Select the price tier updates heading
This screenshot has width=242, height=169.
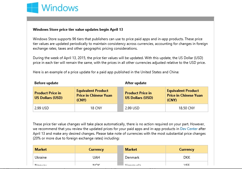point(78,30)
